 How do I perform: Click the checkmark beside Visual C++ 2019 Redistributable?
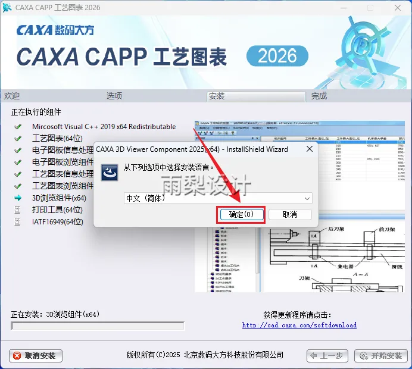pyautogui.click(x=18, y=127)
